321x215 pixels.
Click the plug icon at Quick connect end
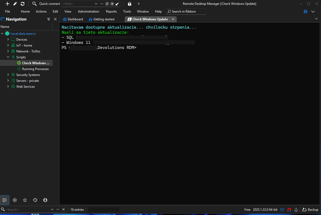point(117,4)
